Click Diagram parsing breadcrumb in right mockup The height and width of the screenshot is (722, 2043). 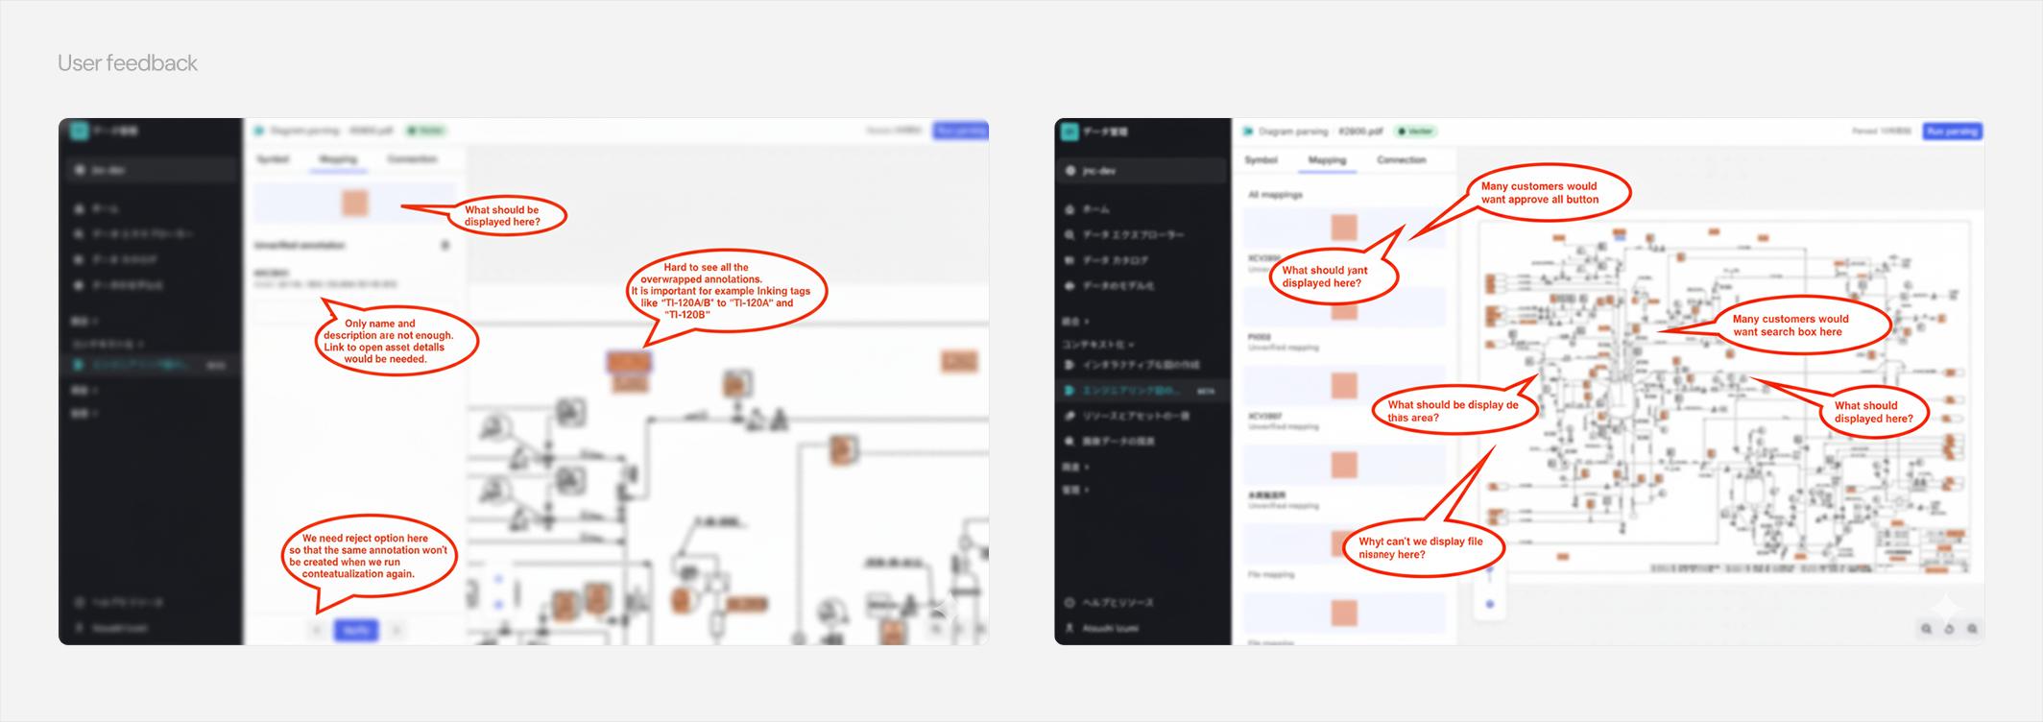coord(1293,132)
